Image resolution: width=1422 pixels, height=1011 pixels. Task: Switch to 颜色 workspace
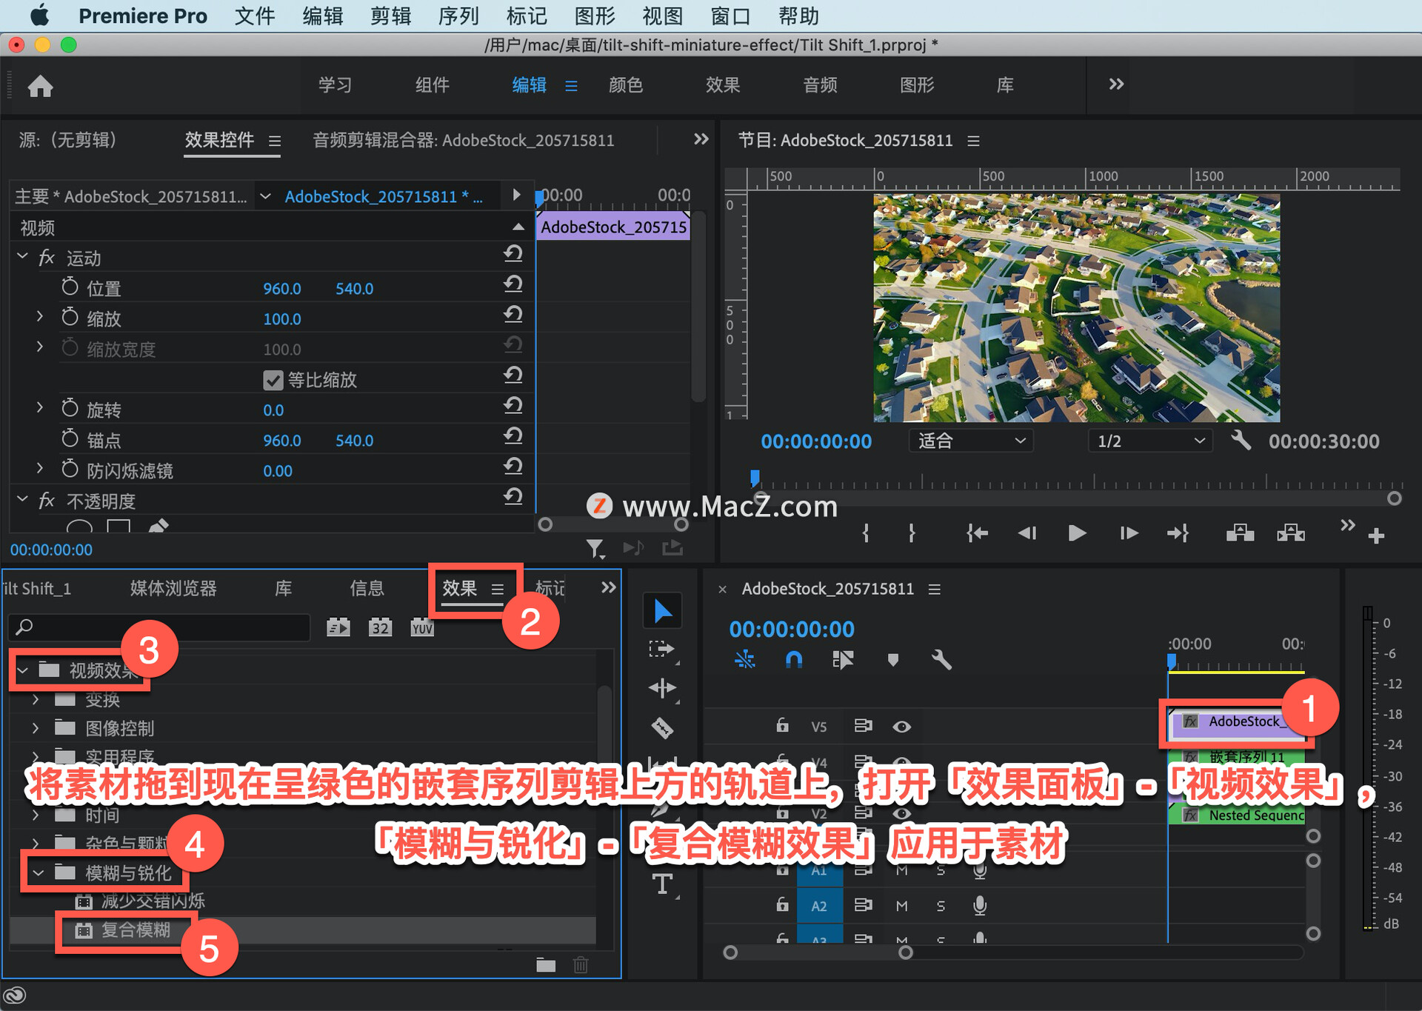[x=625, y=85]
